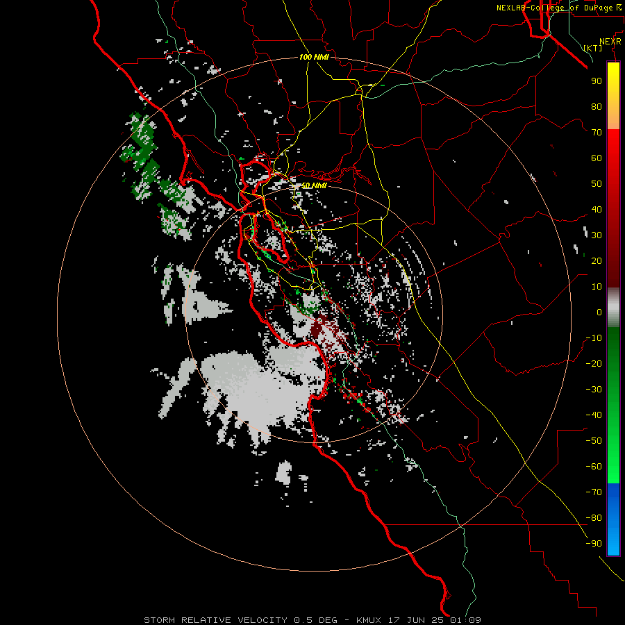Click the 0 value on the velocity scale
The image size is (625, 625).
tap(599, 312)
